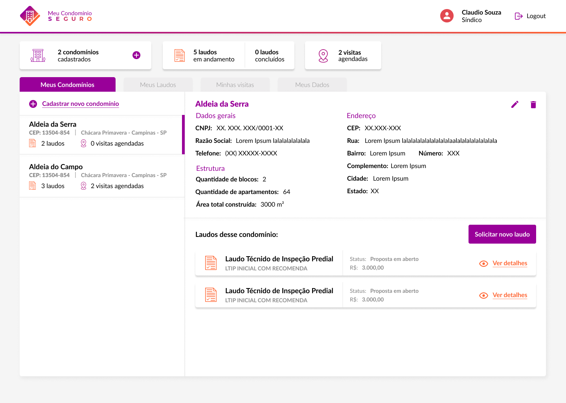Screen dimensions: 566x403
Task: Go to the Meus Dados tab
Action: 312,85
